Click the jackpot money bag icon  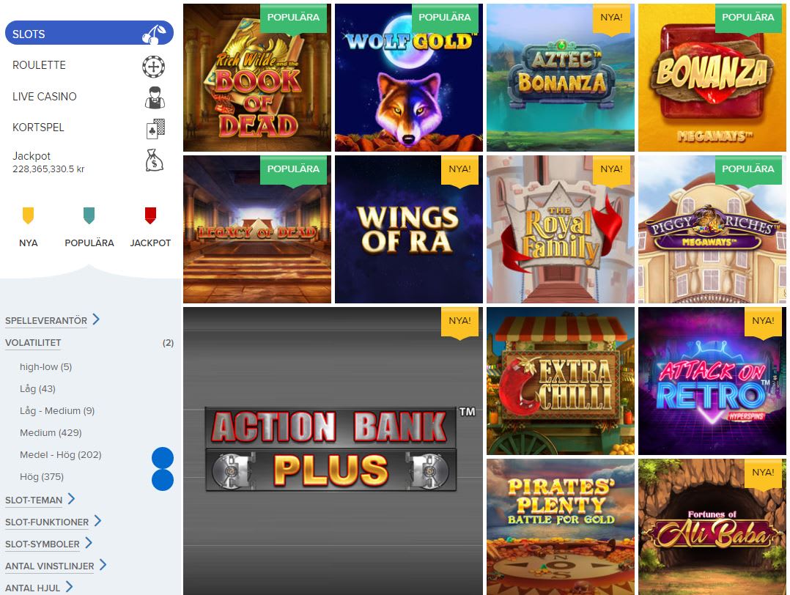click(154, 160)
